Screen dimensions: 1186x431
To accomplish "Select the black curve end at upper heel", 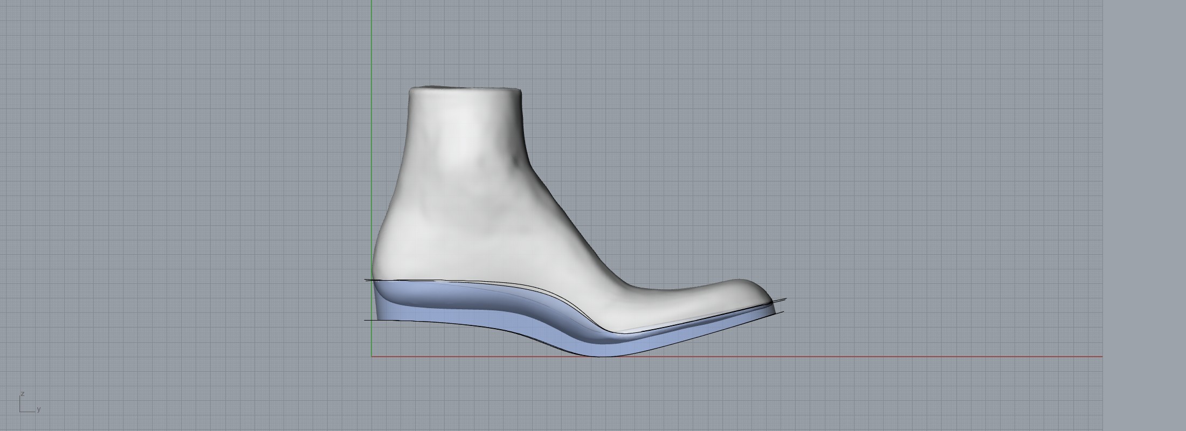I will (x=367, y=280).
